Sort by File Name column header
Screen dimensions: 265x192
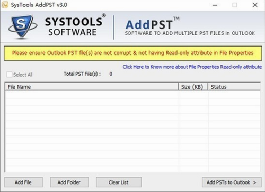[92, 87]
